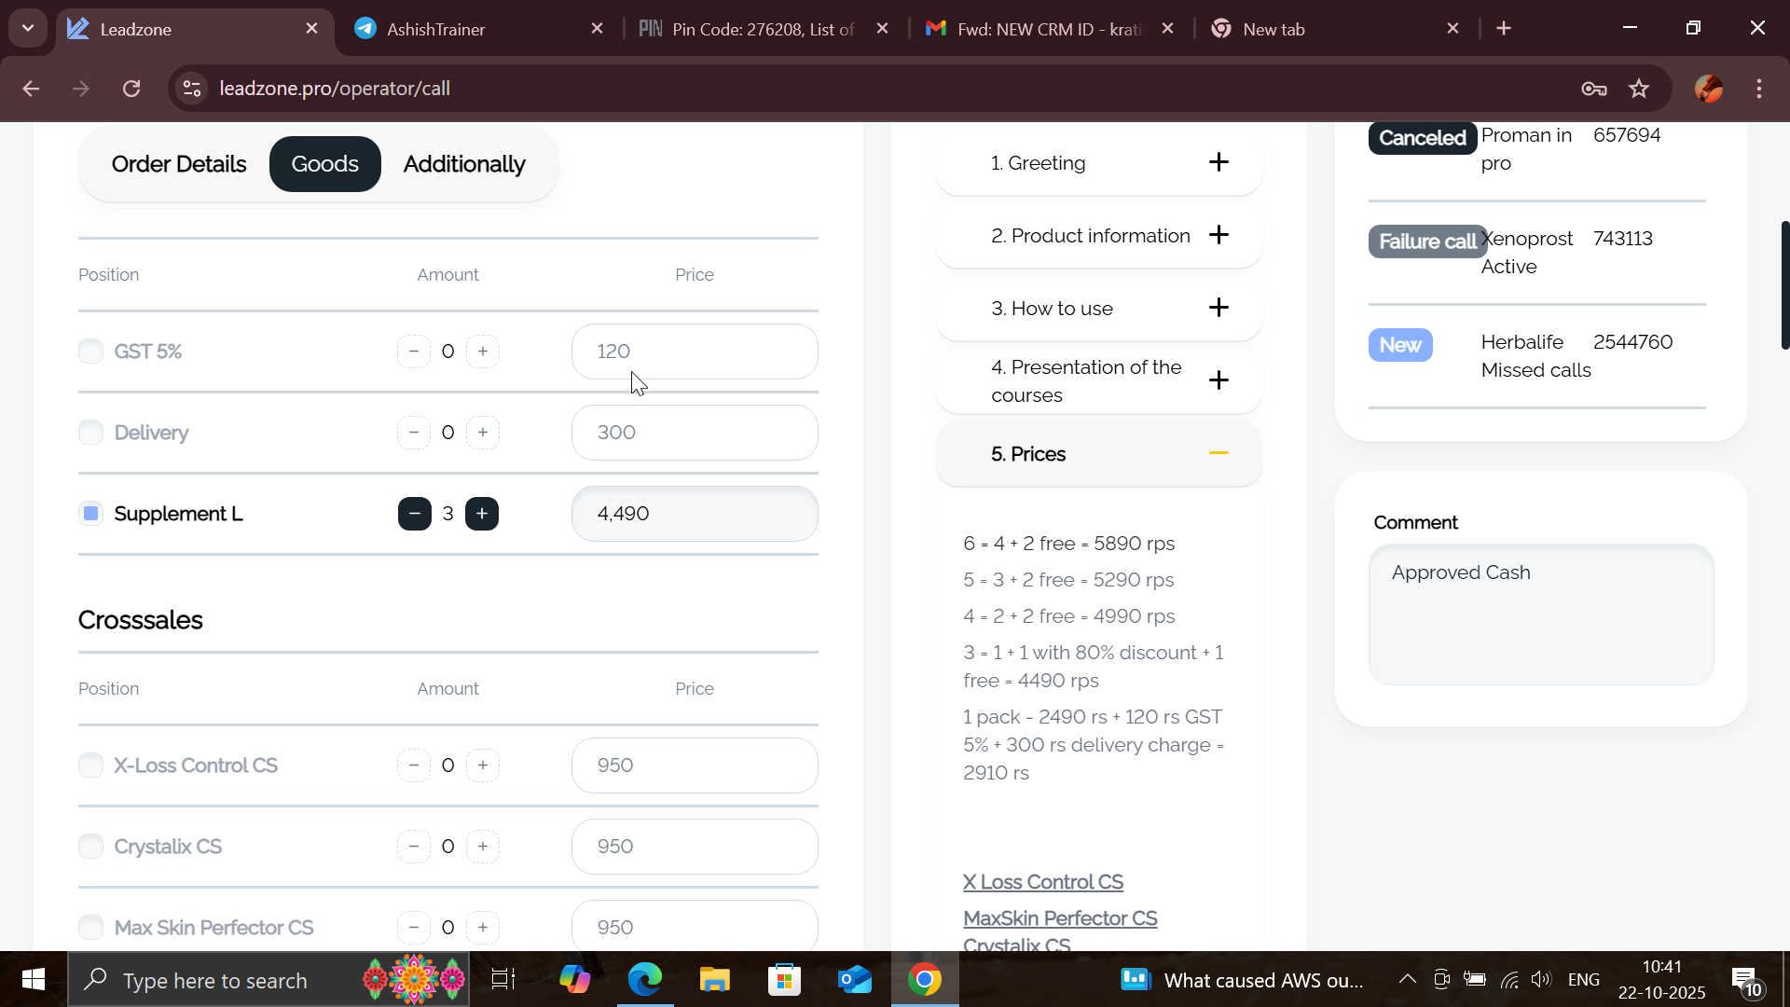Toggle the Delivery checkbox

click(90, 433)
